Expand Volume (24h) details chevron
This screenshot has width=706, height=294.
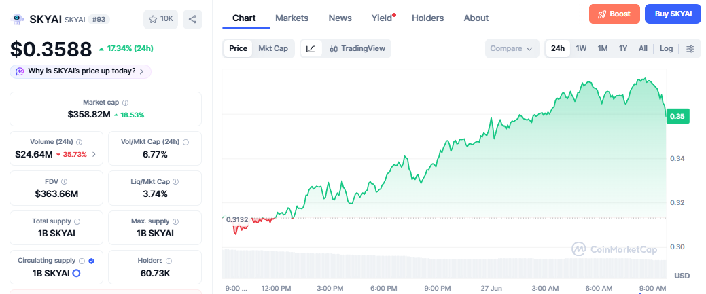[94, 154]
